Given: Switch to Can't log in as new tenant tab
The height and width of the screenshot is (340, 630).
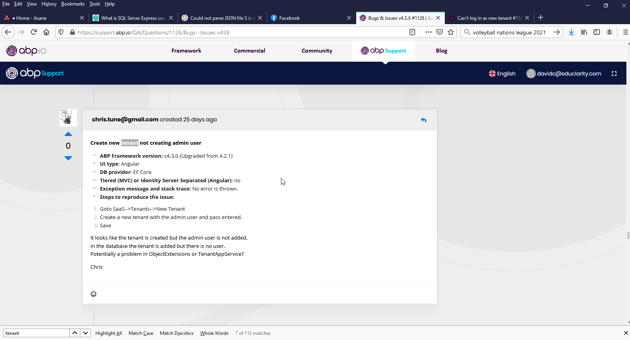Looking at the screenshot, I should click(x=489, y=18).
